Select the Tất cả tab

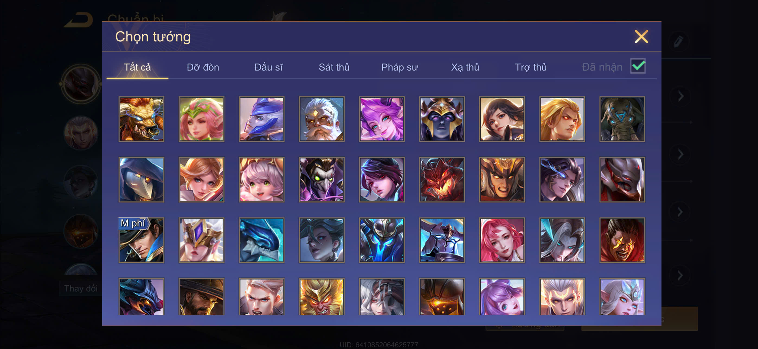137,67
